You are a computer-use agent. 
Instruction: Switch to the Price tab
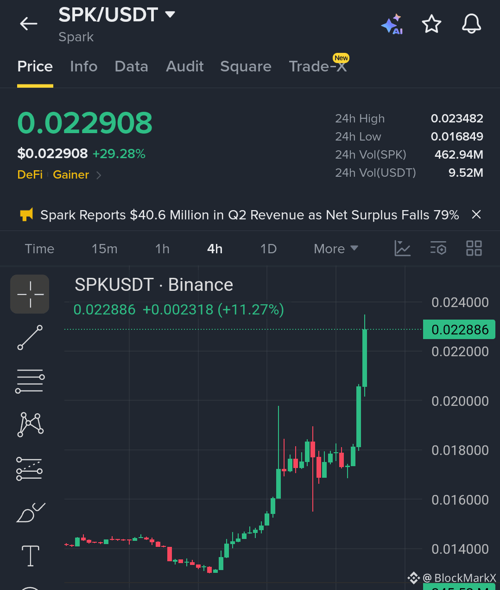coord(35,66)
